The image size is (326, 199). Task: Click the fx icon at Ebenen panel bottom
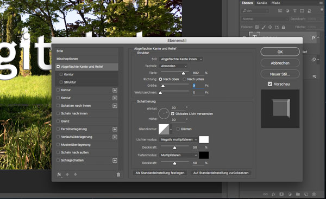274,194
